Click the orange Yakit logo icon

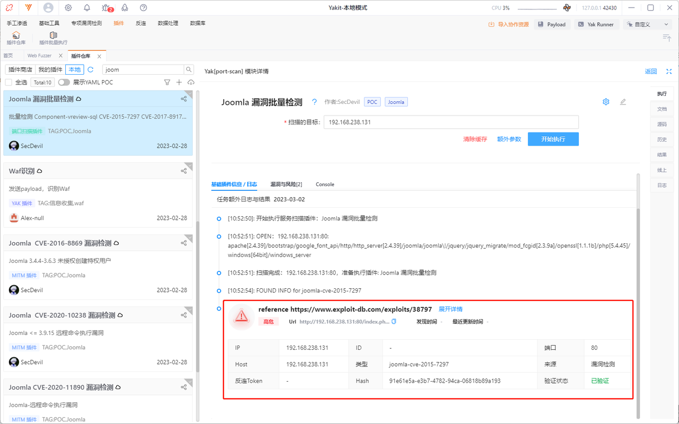(28, 8)
